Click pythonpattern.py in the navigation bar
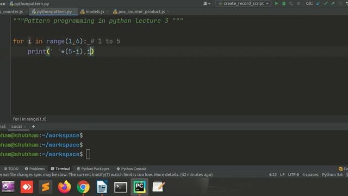The image size is (348, 196). click(29, 4)
